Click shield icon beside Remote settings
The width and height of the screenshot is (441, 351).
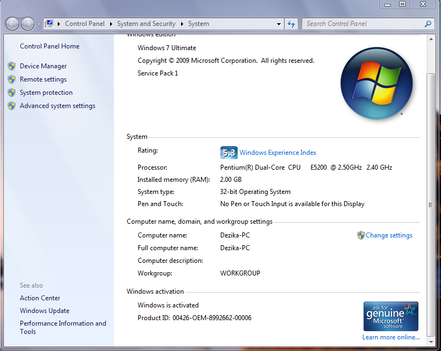click(12, 79)
